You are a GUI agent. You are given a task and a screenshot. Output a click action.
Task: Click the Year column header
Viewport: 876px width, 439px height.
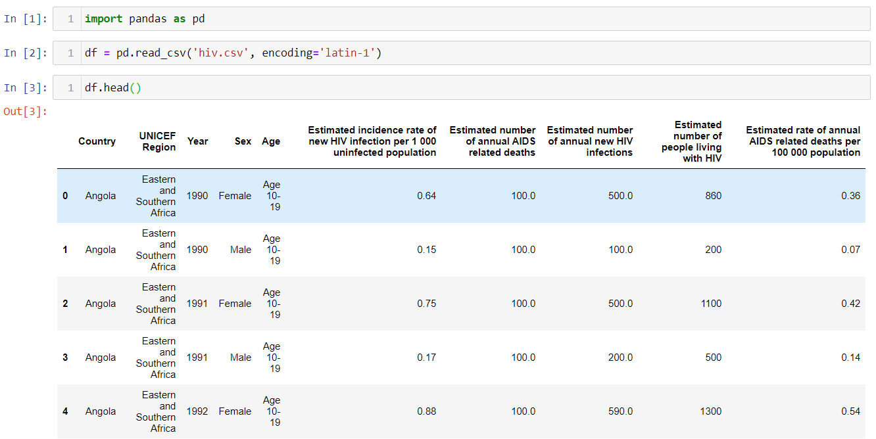[197, 141]
